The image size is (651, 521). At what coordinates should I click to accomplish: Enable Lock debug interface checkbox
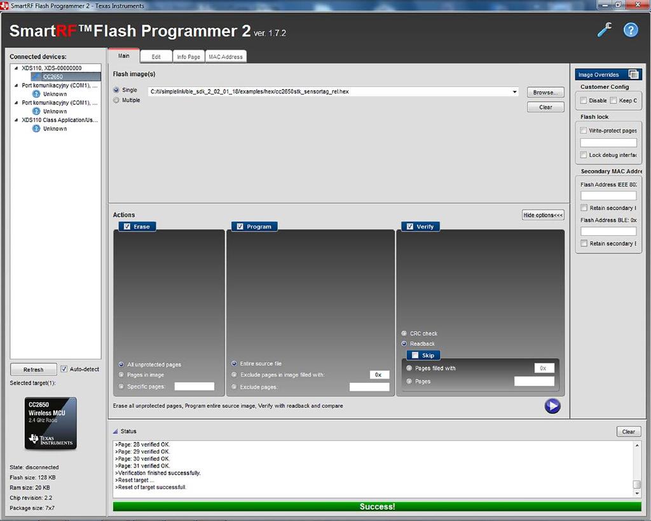(x=584, y=155)
